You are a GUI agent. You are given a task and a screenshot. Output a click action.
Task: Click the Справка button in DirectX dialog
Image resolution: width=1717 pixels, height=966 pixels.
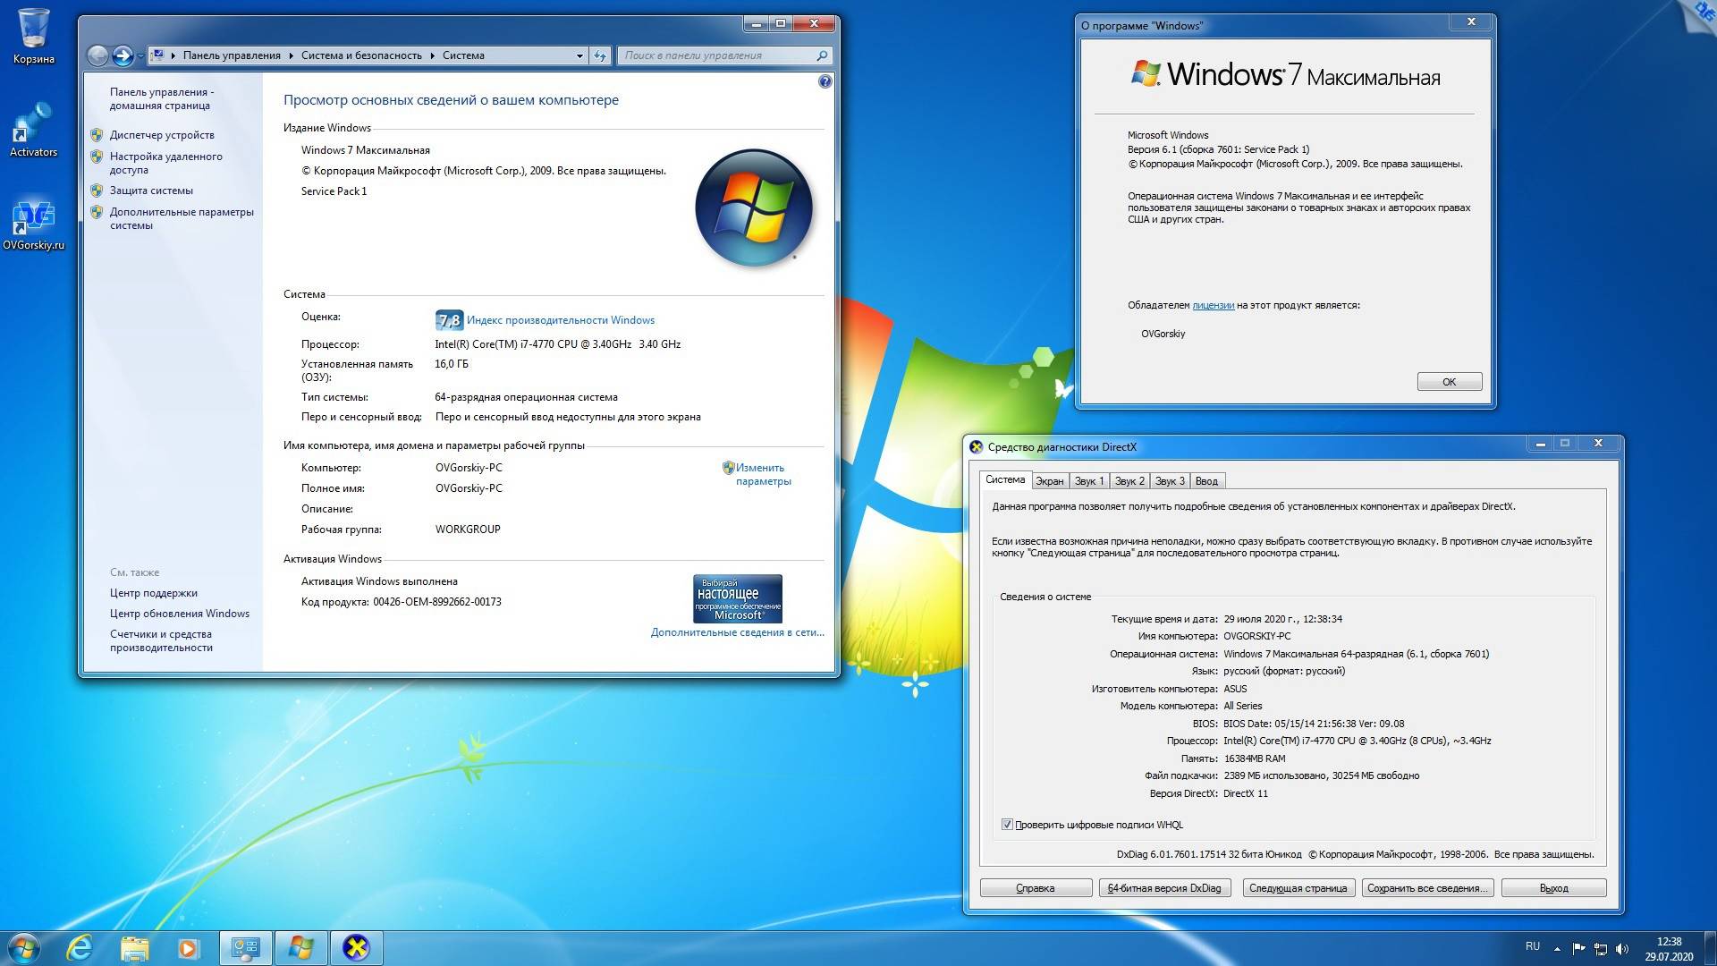[1036, 888]
